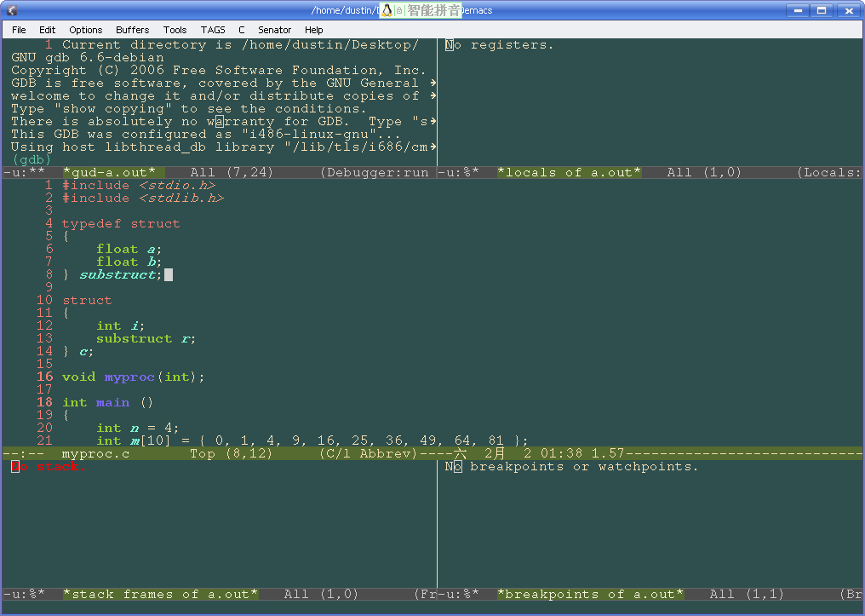Click the (Locals: mode indicator
Image resolution: width=865 pixels, height=616 pixels.
830,173
